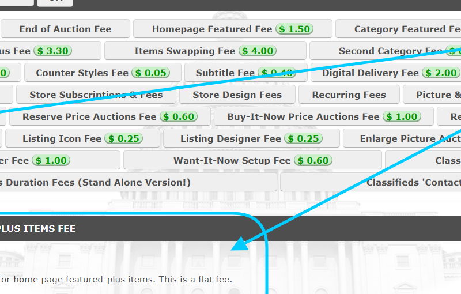Click the $ 0.60 badge on Reserve Price Auctions Fee

point(179,116)
